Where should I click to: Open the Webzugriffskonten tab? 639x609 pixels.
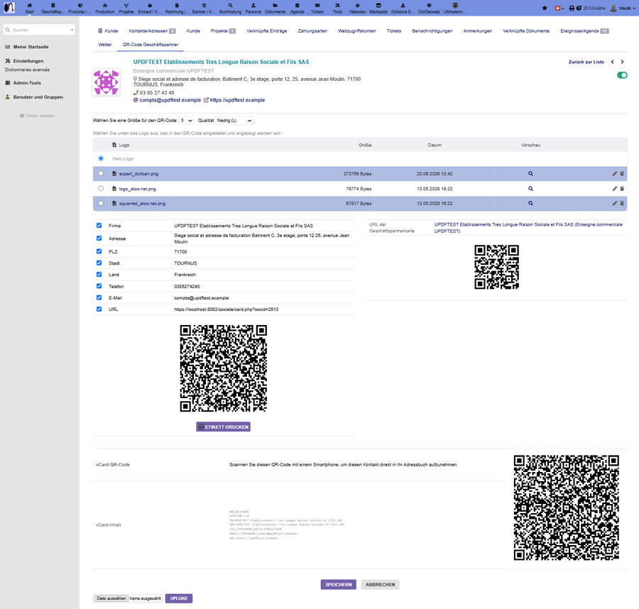(356, 31)
